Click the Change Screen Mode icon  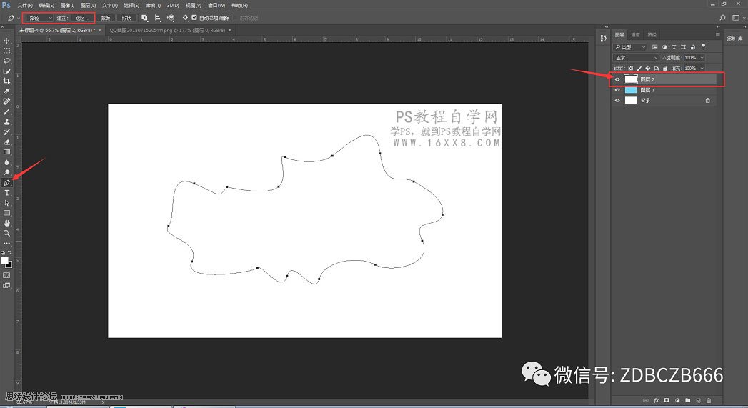click(6, 285)
